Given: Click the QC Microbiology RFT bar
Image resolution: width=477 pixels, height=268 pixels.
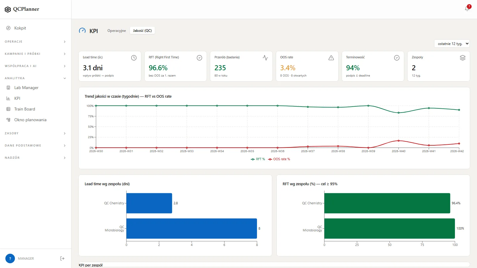Looking at the screenshot, I should 390,228.
